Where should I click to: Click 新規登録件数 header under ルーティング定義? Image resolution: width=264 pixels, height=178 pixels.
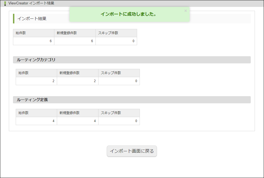pos(78,113)
